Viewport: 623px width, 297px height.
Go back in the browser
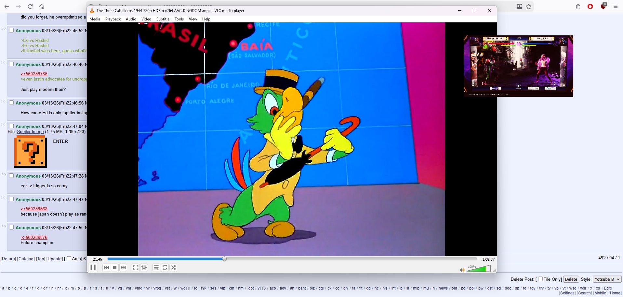[7, 6]
